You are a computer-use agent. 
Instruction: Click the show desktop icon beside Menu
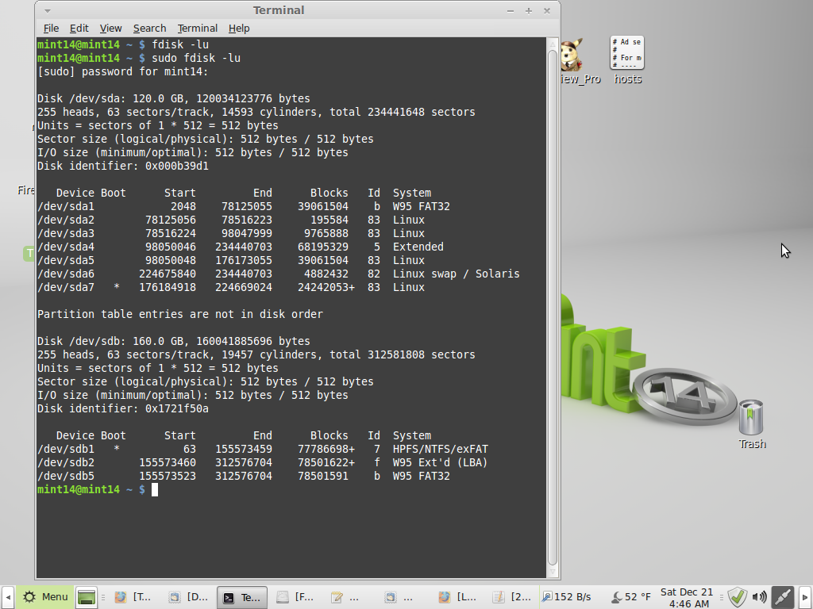coord(86,597)
